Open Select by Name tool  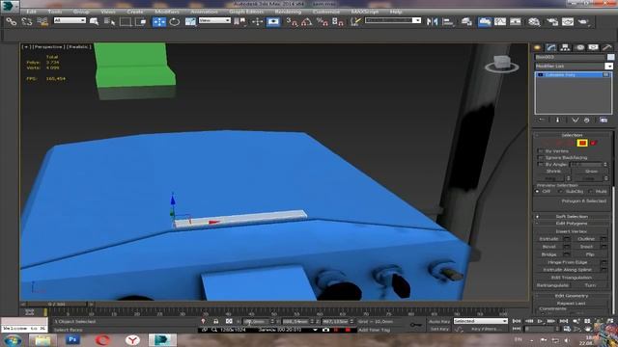pyautogui.click(x=109, y=21)
